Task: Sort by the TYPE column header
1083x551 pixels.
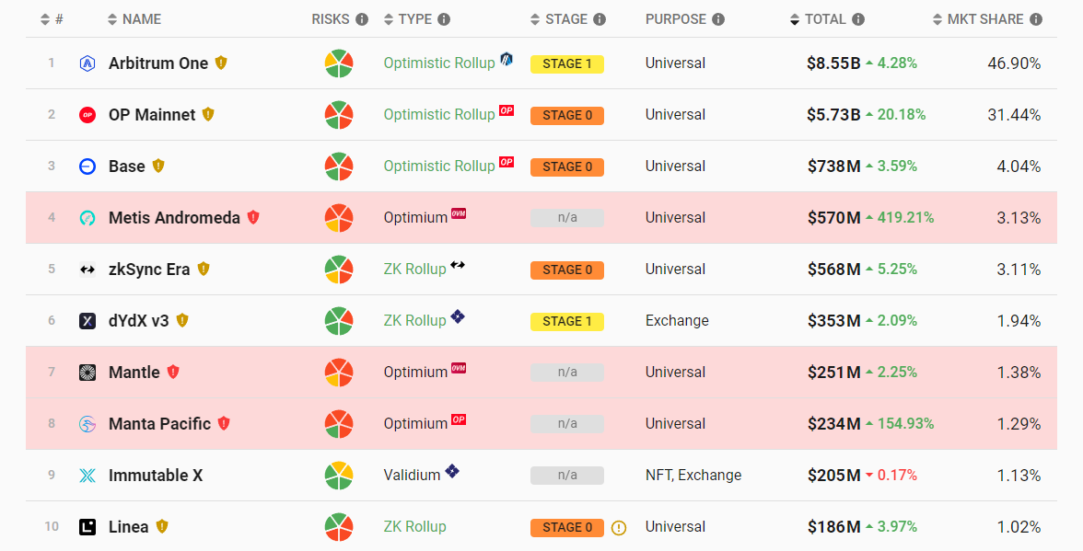Action: (x=414, y=19)
